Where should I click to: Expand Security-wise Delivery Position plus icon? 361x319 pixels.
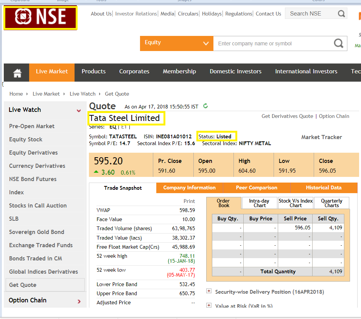coord(209,291)
